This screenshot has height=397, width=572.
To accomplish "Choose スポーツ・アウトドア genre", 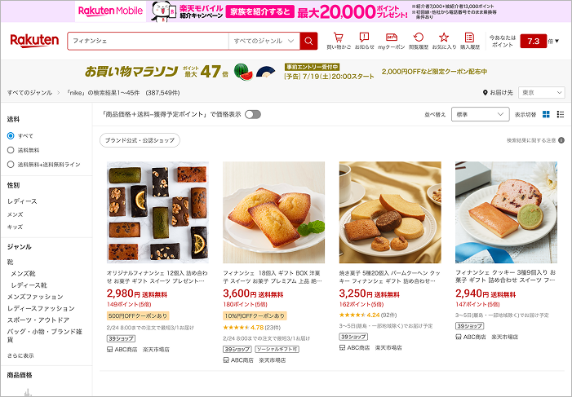I will pyautogui.click(x=38, y=320).
